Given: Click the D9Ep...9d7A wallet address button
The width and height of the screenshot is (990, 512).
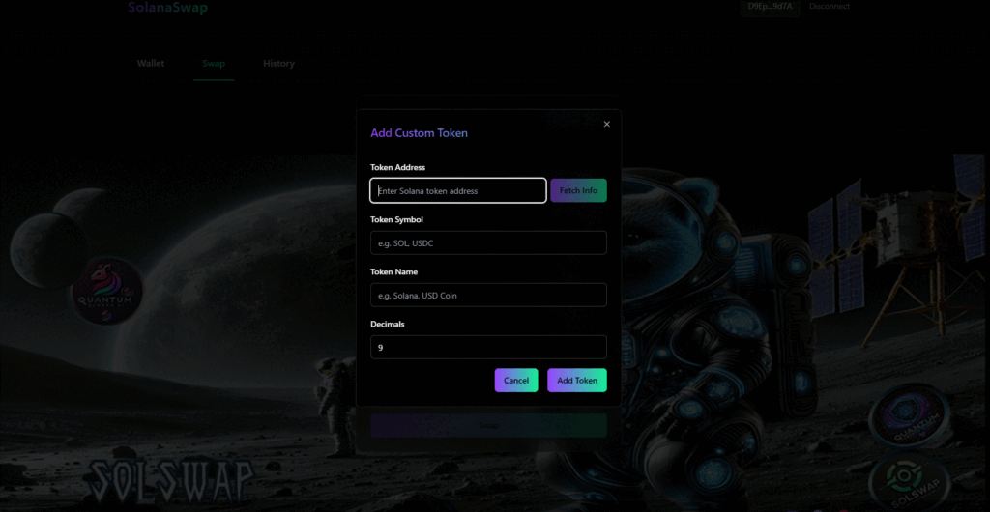Looking at the screenshot, I should point(770,7).
